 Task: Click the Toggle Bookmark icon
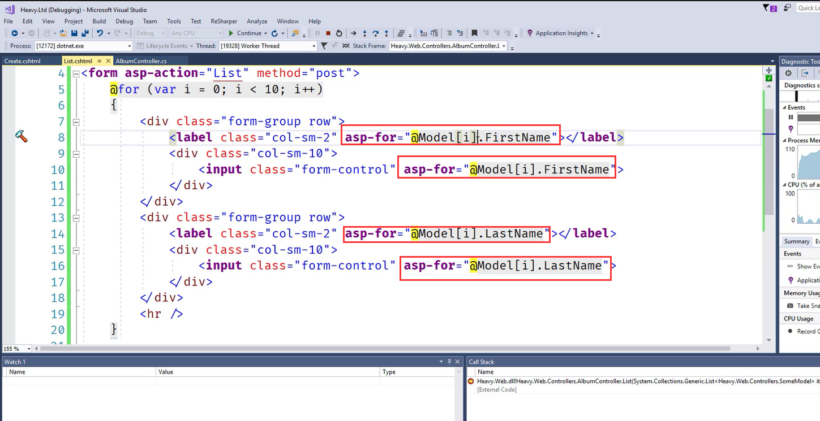(x=474, y=33)
